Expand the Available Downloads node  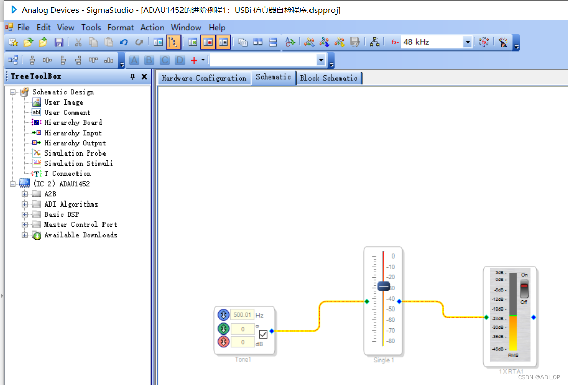tap(24, 235)
